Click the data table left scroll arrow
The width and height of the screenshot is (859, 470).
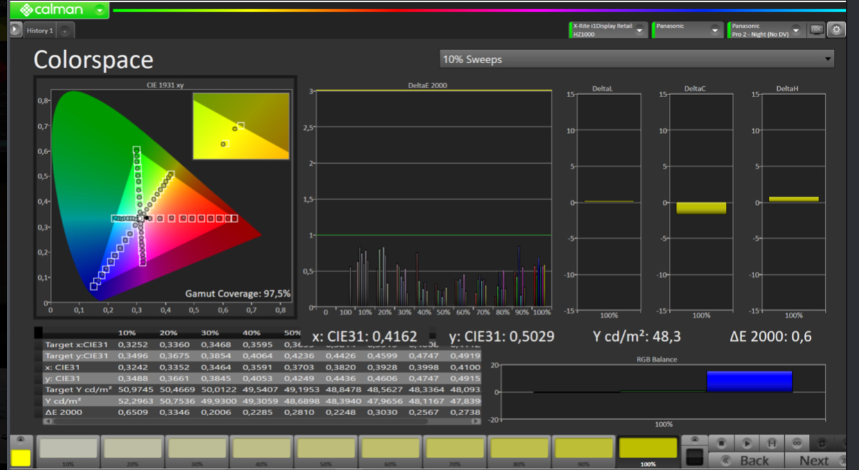click(48, 421)
